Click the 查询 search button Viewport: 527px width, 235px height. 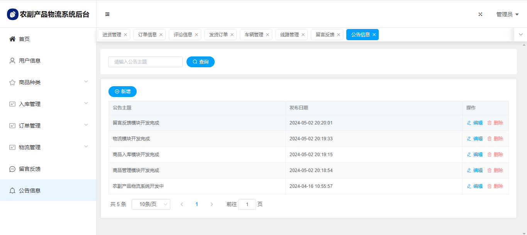point(200,62)
